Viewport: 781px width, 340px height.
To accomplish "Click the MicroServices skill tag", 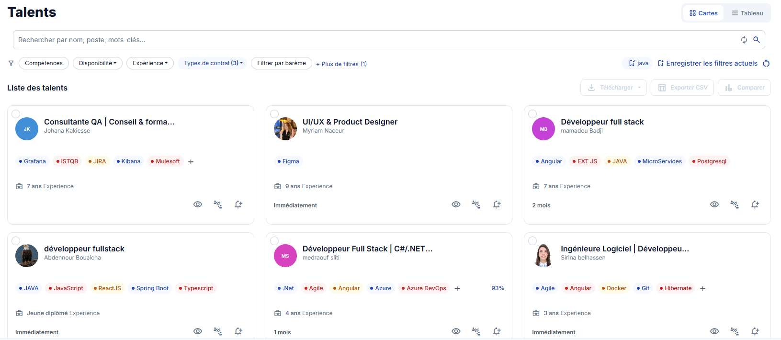I will [x=660, y=161].
